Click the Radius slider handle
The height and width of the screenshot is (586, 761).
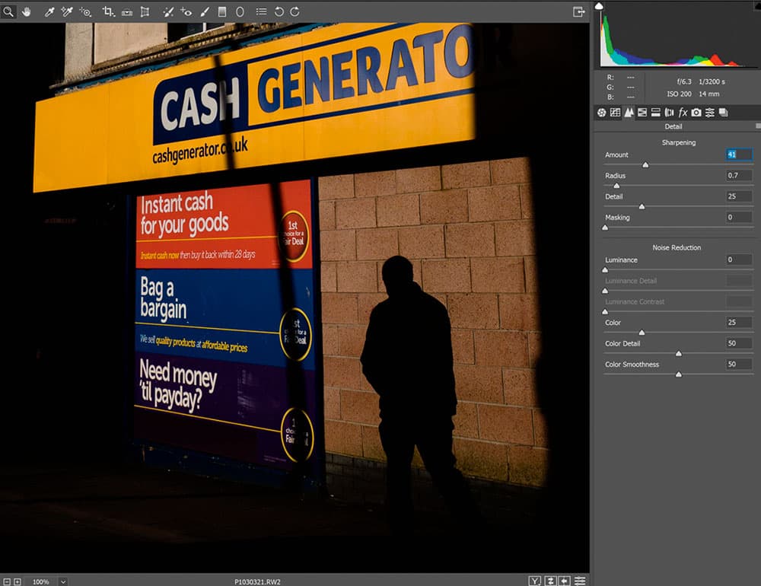616,186
